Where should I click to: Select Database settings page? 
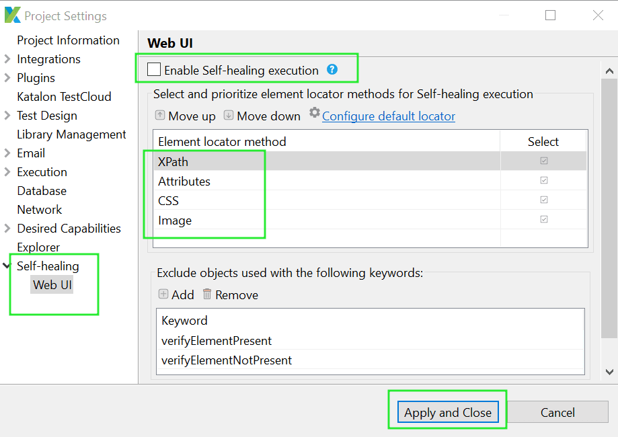click(42, 191)
